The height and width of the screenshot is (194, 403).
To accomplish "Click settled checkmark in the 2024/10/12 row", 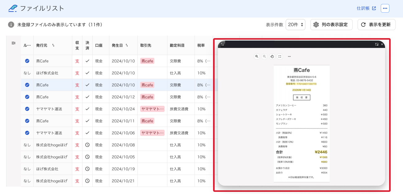I will click(87, 97).
